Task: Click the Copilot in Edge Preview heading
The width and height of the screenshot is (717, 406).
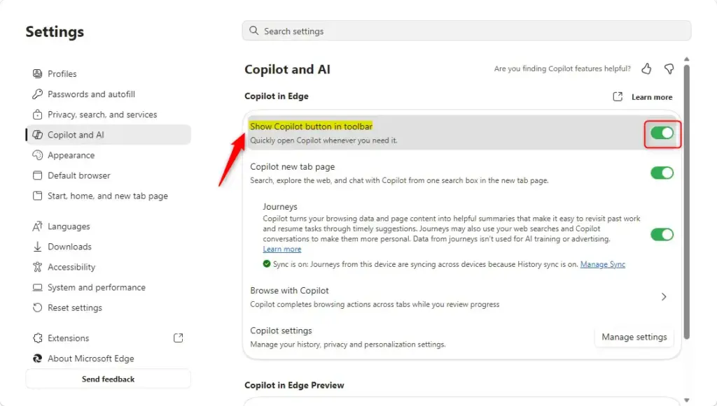Action: click(x=294, y=385)
